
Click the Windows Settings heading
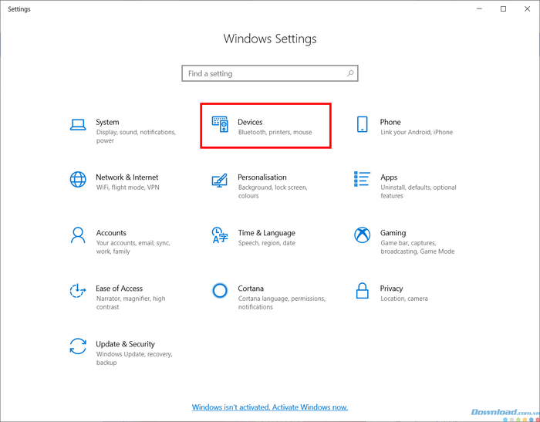[270, 39]
